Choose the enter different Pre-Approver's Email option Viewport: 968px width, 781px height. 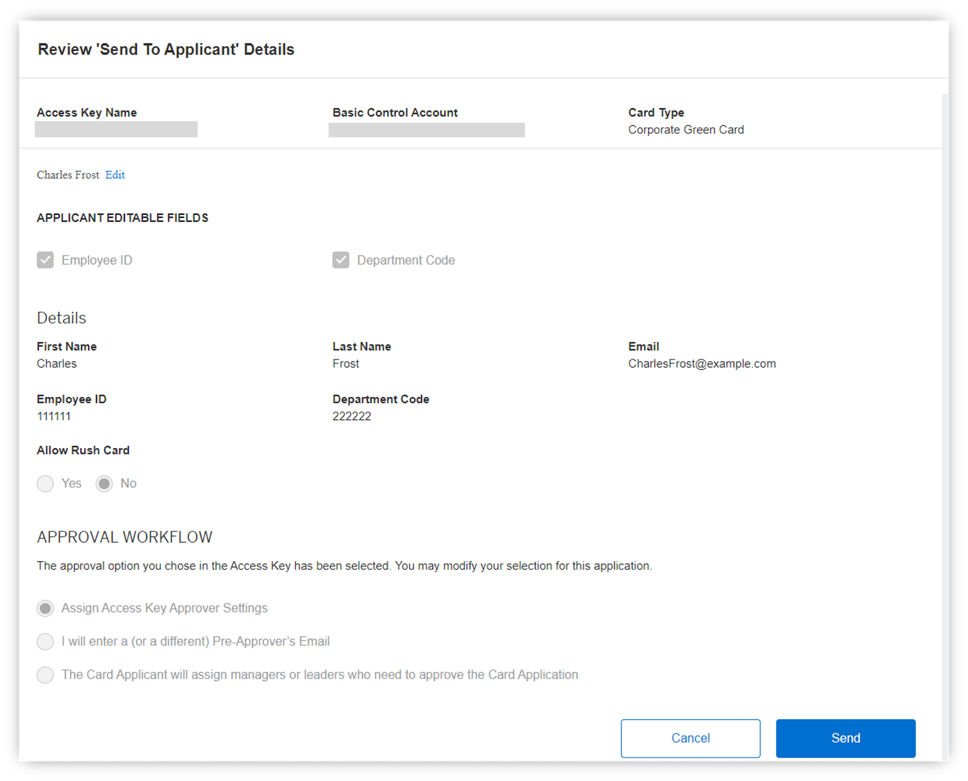[x=45, y=641]
